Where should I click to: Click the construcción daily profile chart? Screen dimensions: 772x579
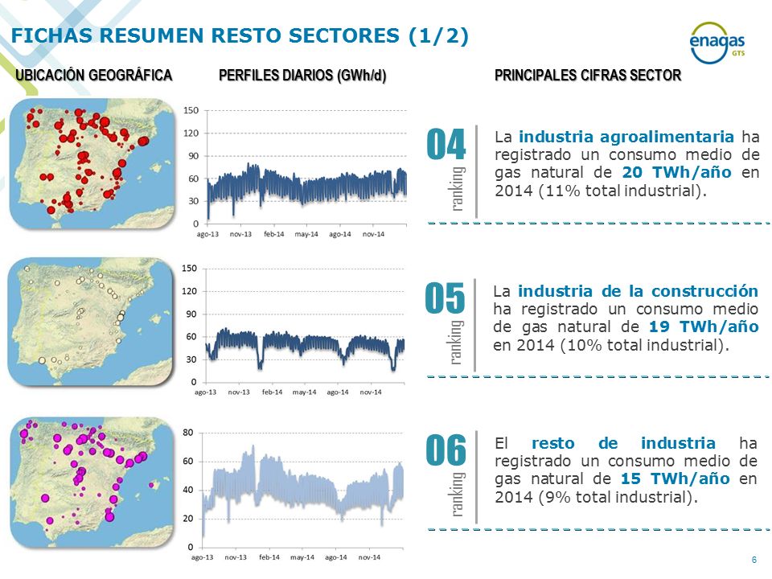[x=293, y=330]
